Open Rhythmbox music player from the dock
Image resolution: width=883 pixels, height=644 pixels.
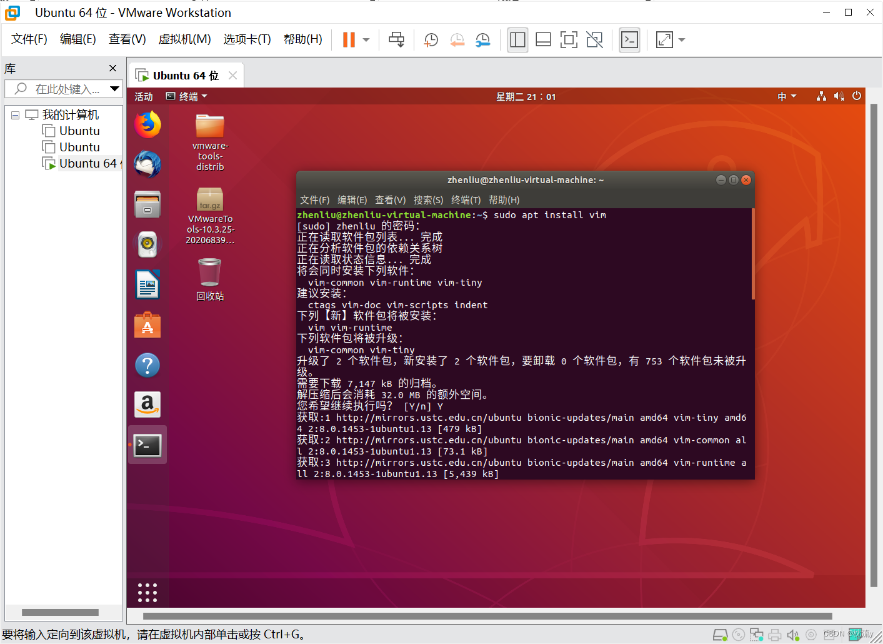pyautogui.click(x=147, y=244)
